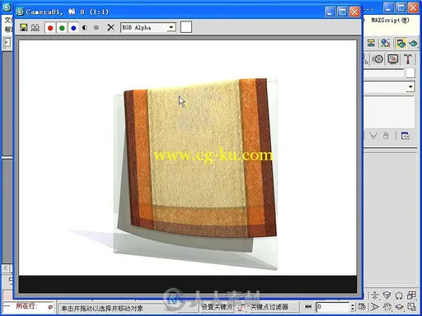Open the Motion panel tab
Viewport: 422px width, 316px height.
click(x=378, y=59)
